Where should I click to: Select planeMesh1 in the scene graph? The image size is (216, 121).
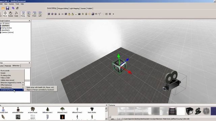(6, 30)
